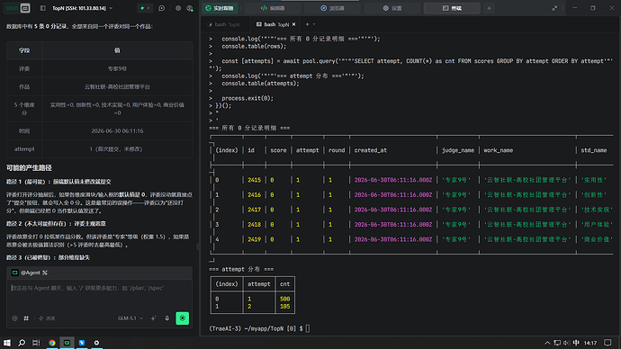Screen dimensions: 621x349
Task: Switch to the code editor tab
Action: pyautogui.click(x=273, y=8)
